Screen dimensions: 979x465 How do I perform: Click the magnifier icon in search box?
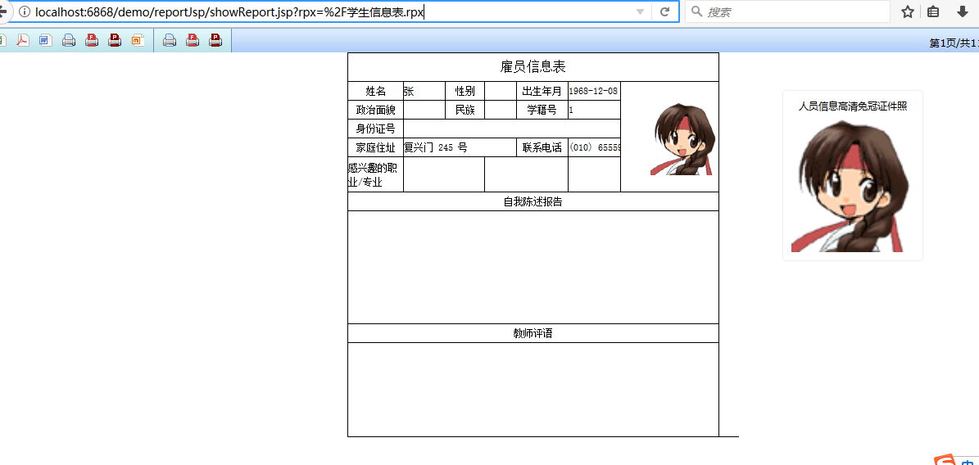pyautogui.click(x=697, y=11)
